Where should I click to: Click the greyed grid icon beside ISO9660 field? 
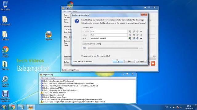[x=130, y=31]
